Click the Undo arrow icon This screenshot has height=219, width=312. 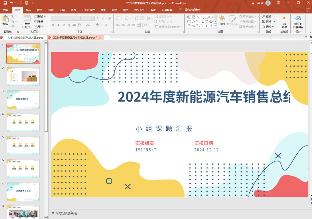pos(12,3)
